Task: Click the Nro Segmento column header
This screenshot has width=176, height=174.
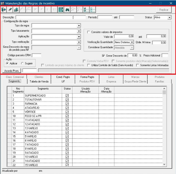Action: coord(18,90)
